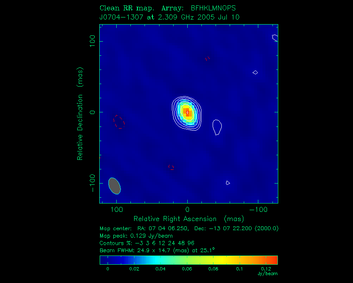Click the yellow region of the color bar

coord(222,260)
